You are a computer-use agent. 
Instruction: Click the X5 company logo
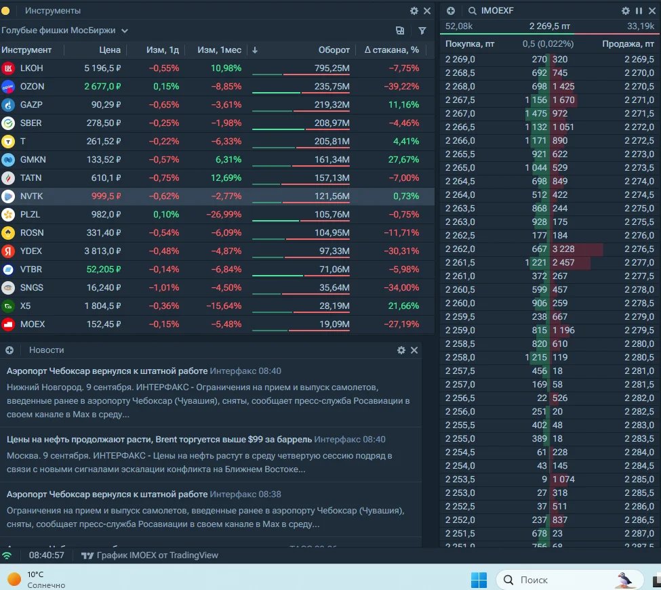(8, 306)
